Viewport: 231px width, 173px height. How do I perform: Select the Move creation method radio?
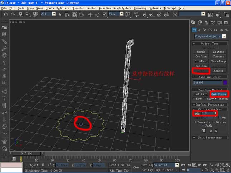point(194,98)
